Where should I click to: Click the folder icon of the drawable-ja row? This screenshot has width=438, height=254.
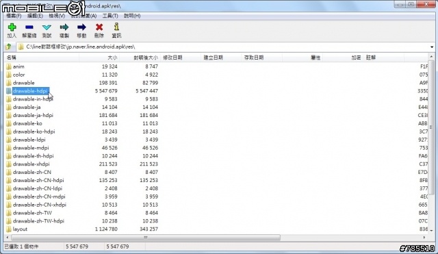pos(9,107)
